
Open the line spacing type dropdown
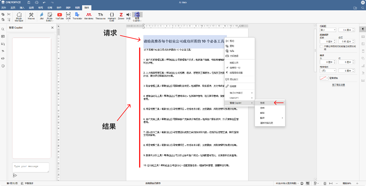pos(328,30)
